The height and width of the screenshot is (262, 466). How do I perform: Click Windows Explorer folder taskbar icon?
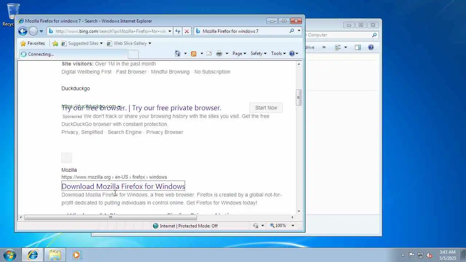(x=55, y=255)
